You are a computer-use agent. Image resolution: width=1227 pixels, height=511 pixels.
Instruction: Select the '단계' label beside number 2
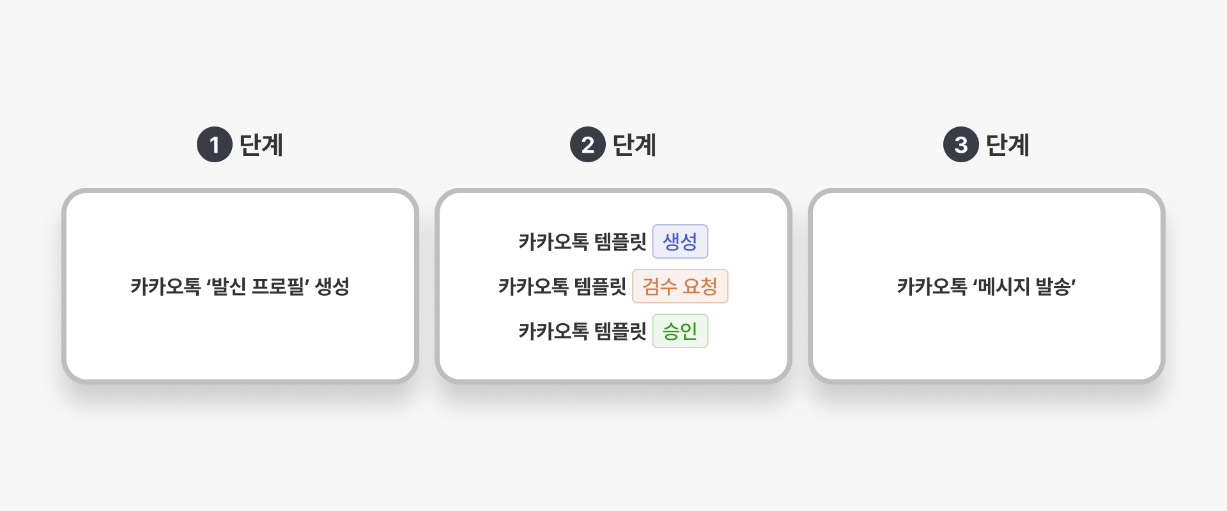pos(635,145)
